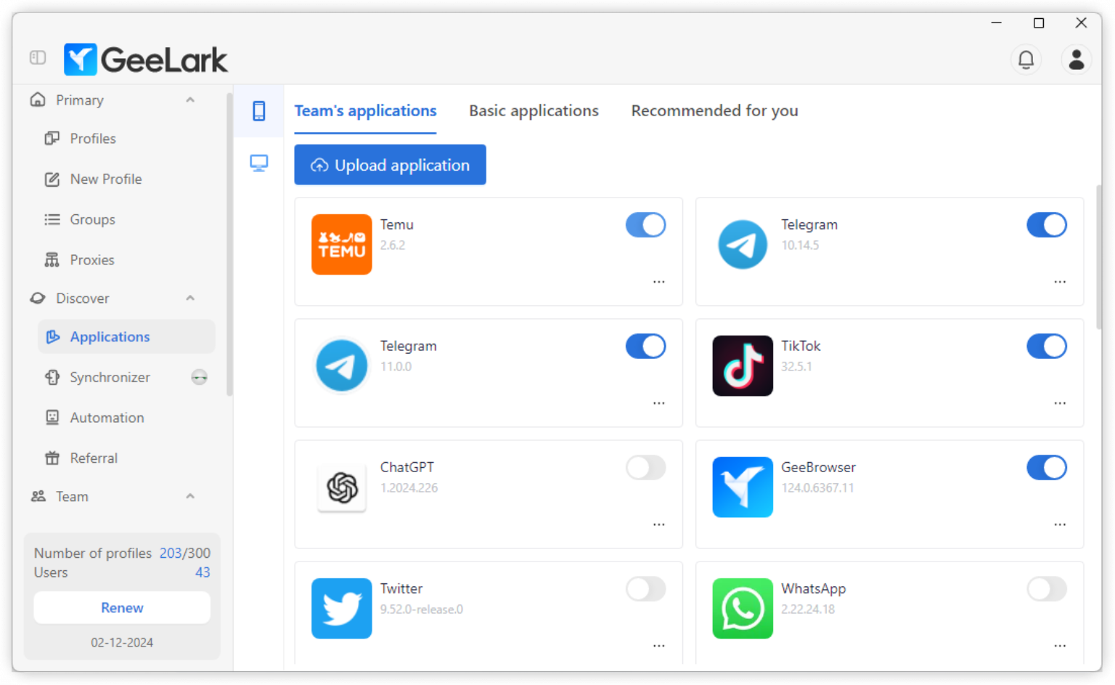Click the GeeBrowser app icon
1115x685 pixels.
pyautogui.click(x=742, y=487)
